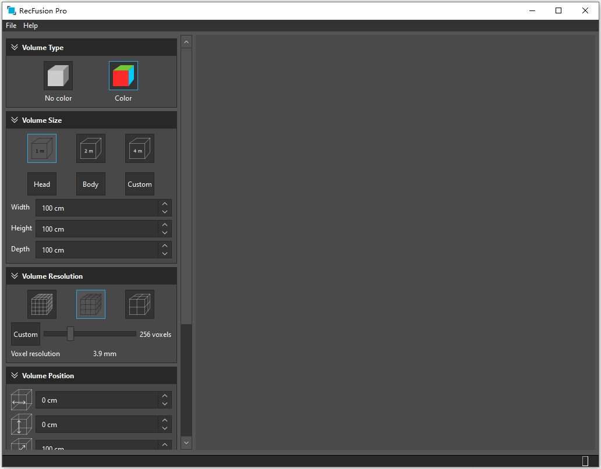
Task: Decrease horizontal position with down arrow
Action: (x=165, y=404)
